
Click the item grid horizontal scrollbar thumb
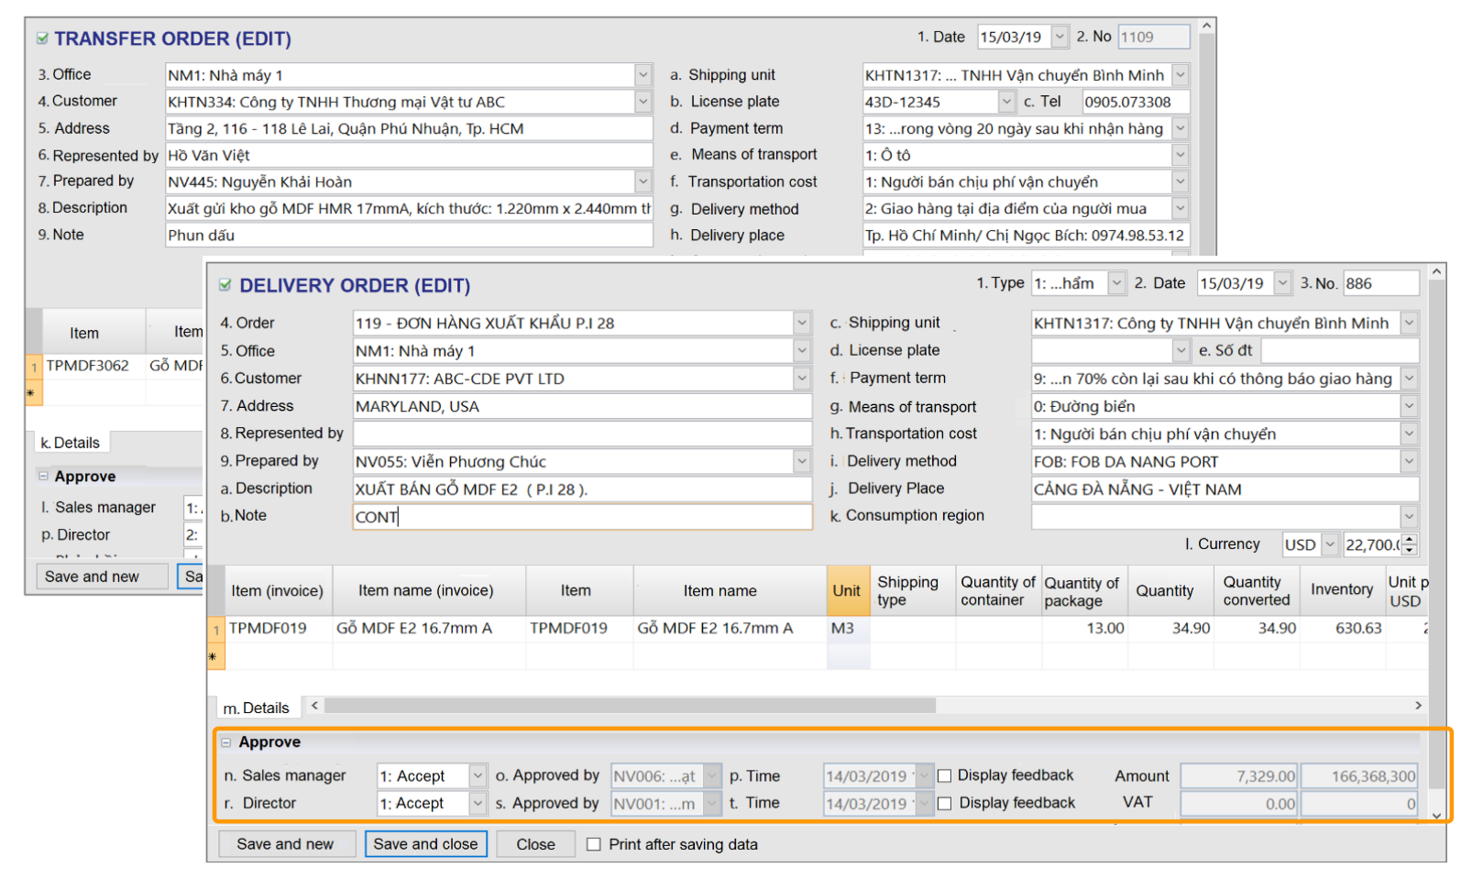630,706
